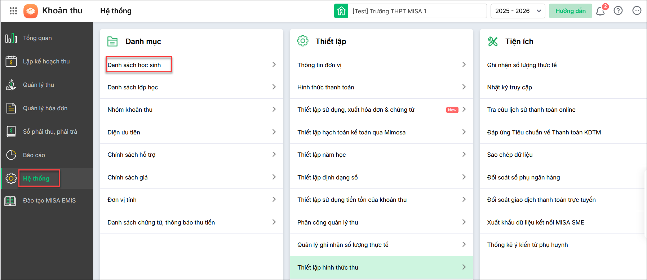Click the Lập kế hoạch thu calendar icon

pyautogui.click(x=11, y=61)
